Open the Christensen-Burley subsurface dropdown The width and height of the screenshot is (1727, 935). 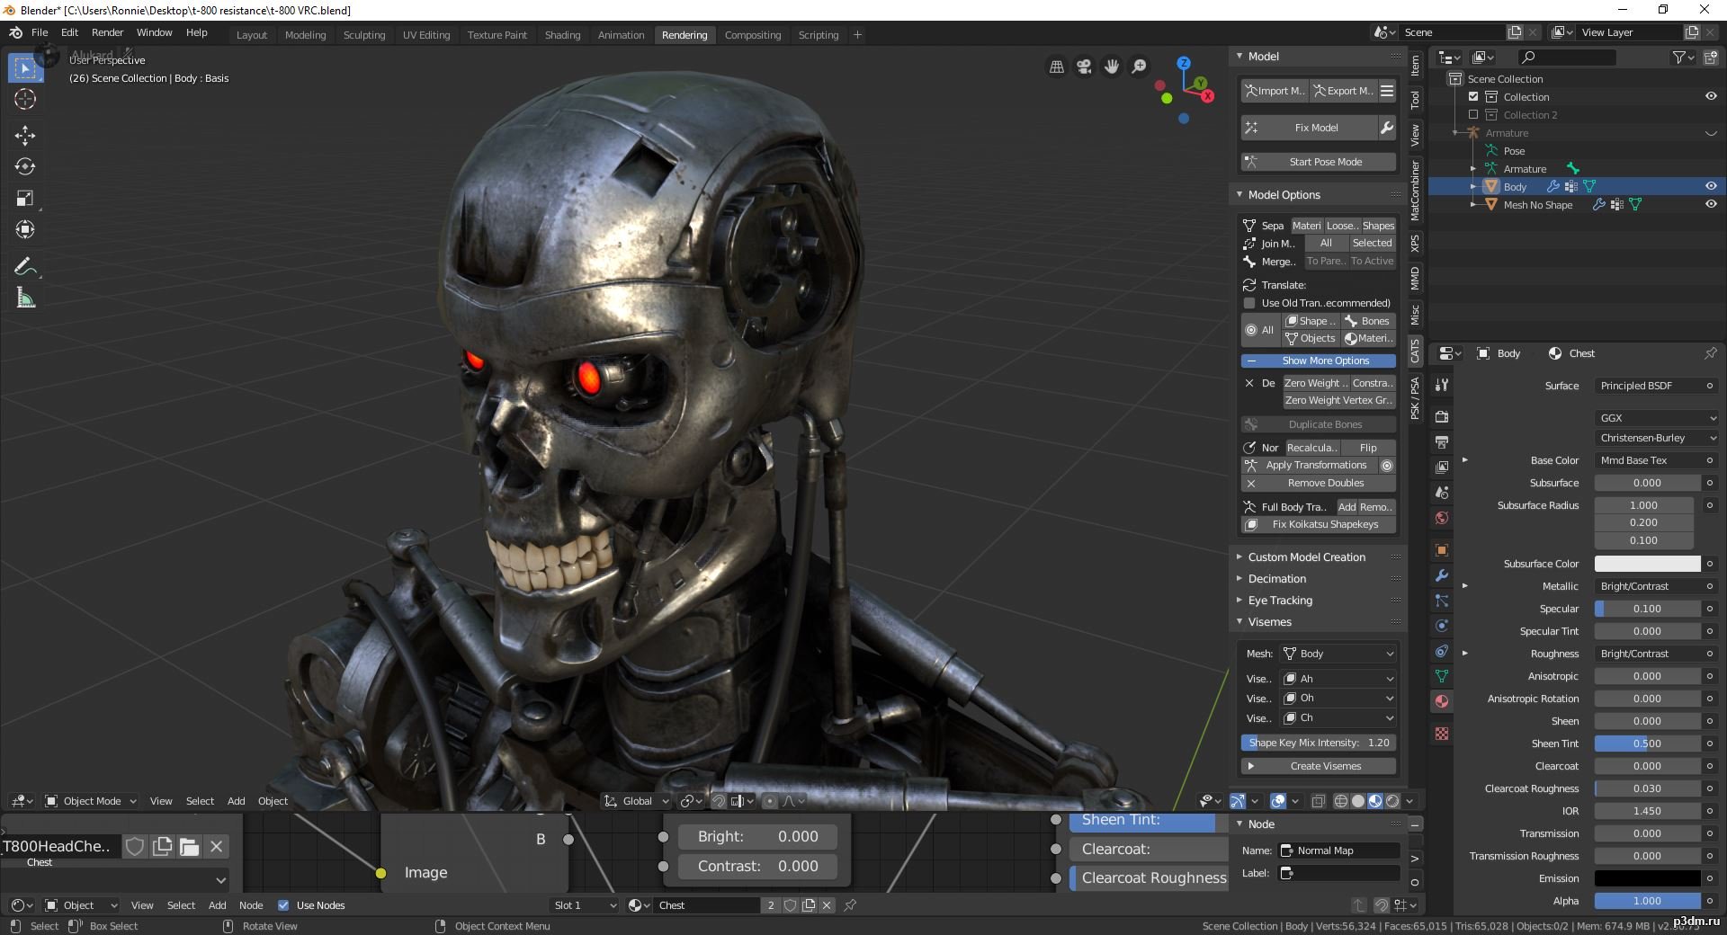(x=1657, y=438)
